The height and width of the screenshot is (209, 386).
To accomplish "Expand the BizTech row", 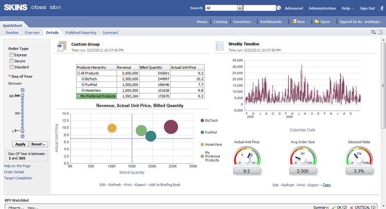I will point(83,79).
